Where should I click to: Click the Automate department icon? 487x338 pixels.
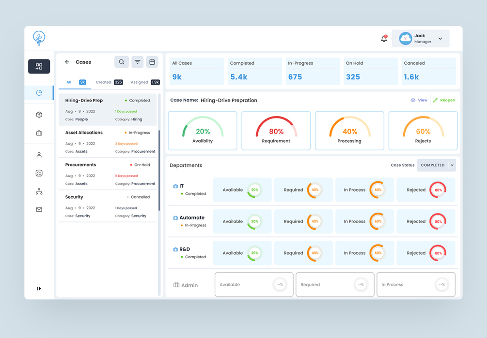click(175, 218)
